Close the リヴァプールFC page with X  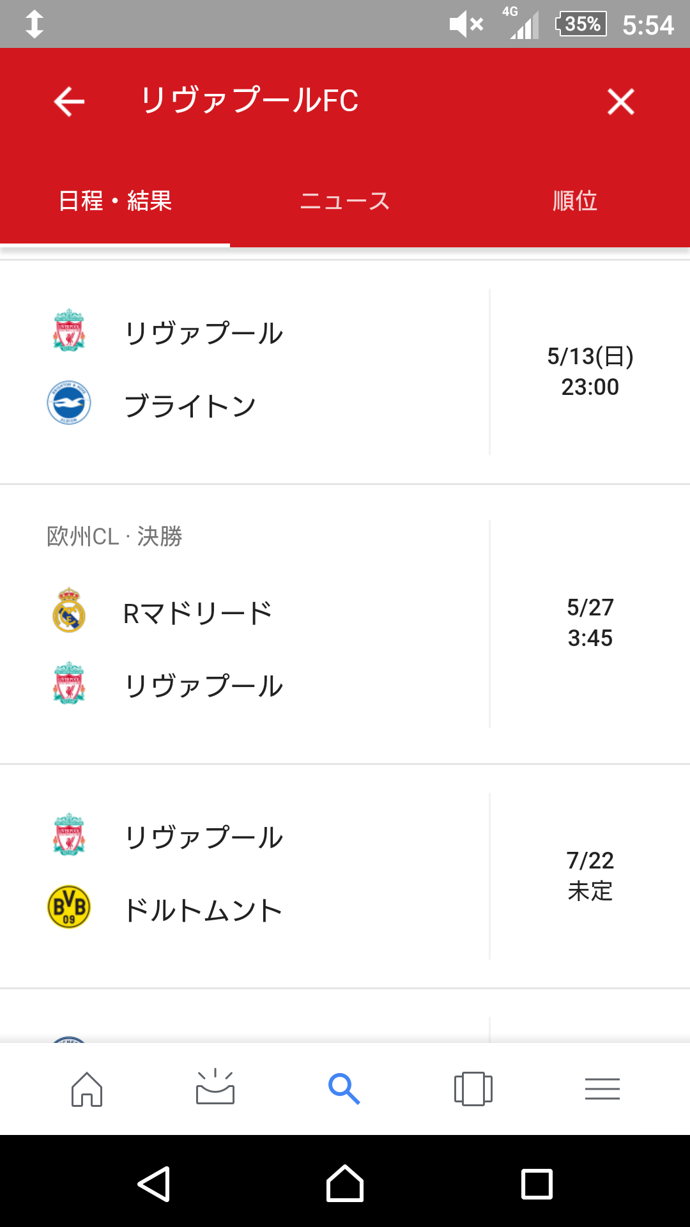pyautogui.click(x=620, y=102)
